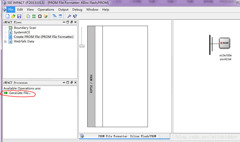
Task: Click the duplicate pages toolbar icon
Action: coord(28,16)
